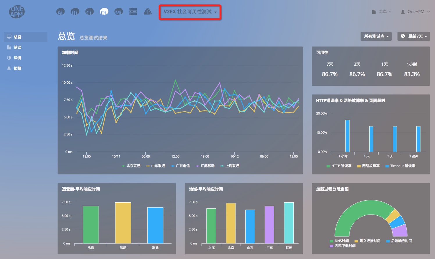Click the yellow 移动 bar in carrier chart
The image size is (435, 259).
tap(123, 223)
